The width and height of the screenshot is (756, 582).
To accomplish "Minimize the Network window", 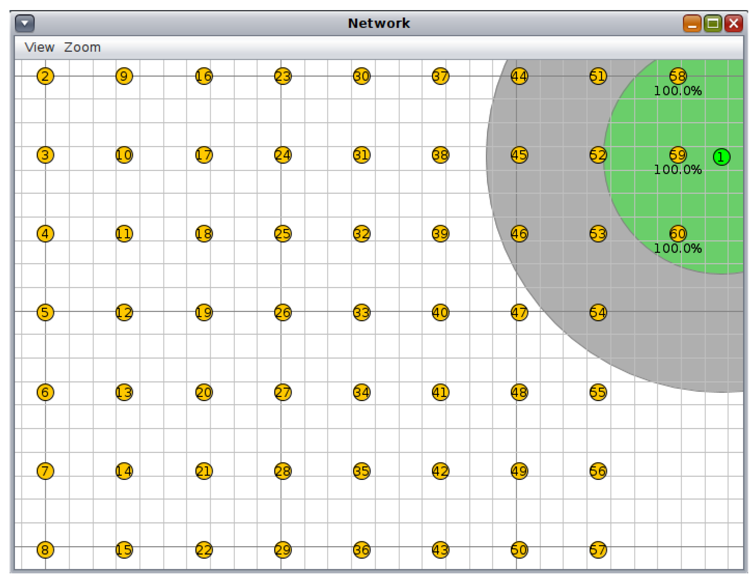I will [x=692, y=23].
